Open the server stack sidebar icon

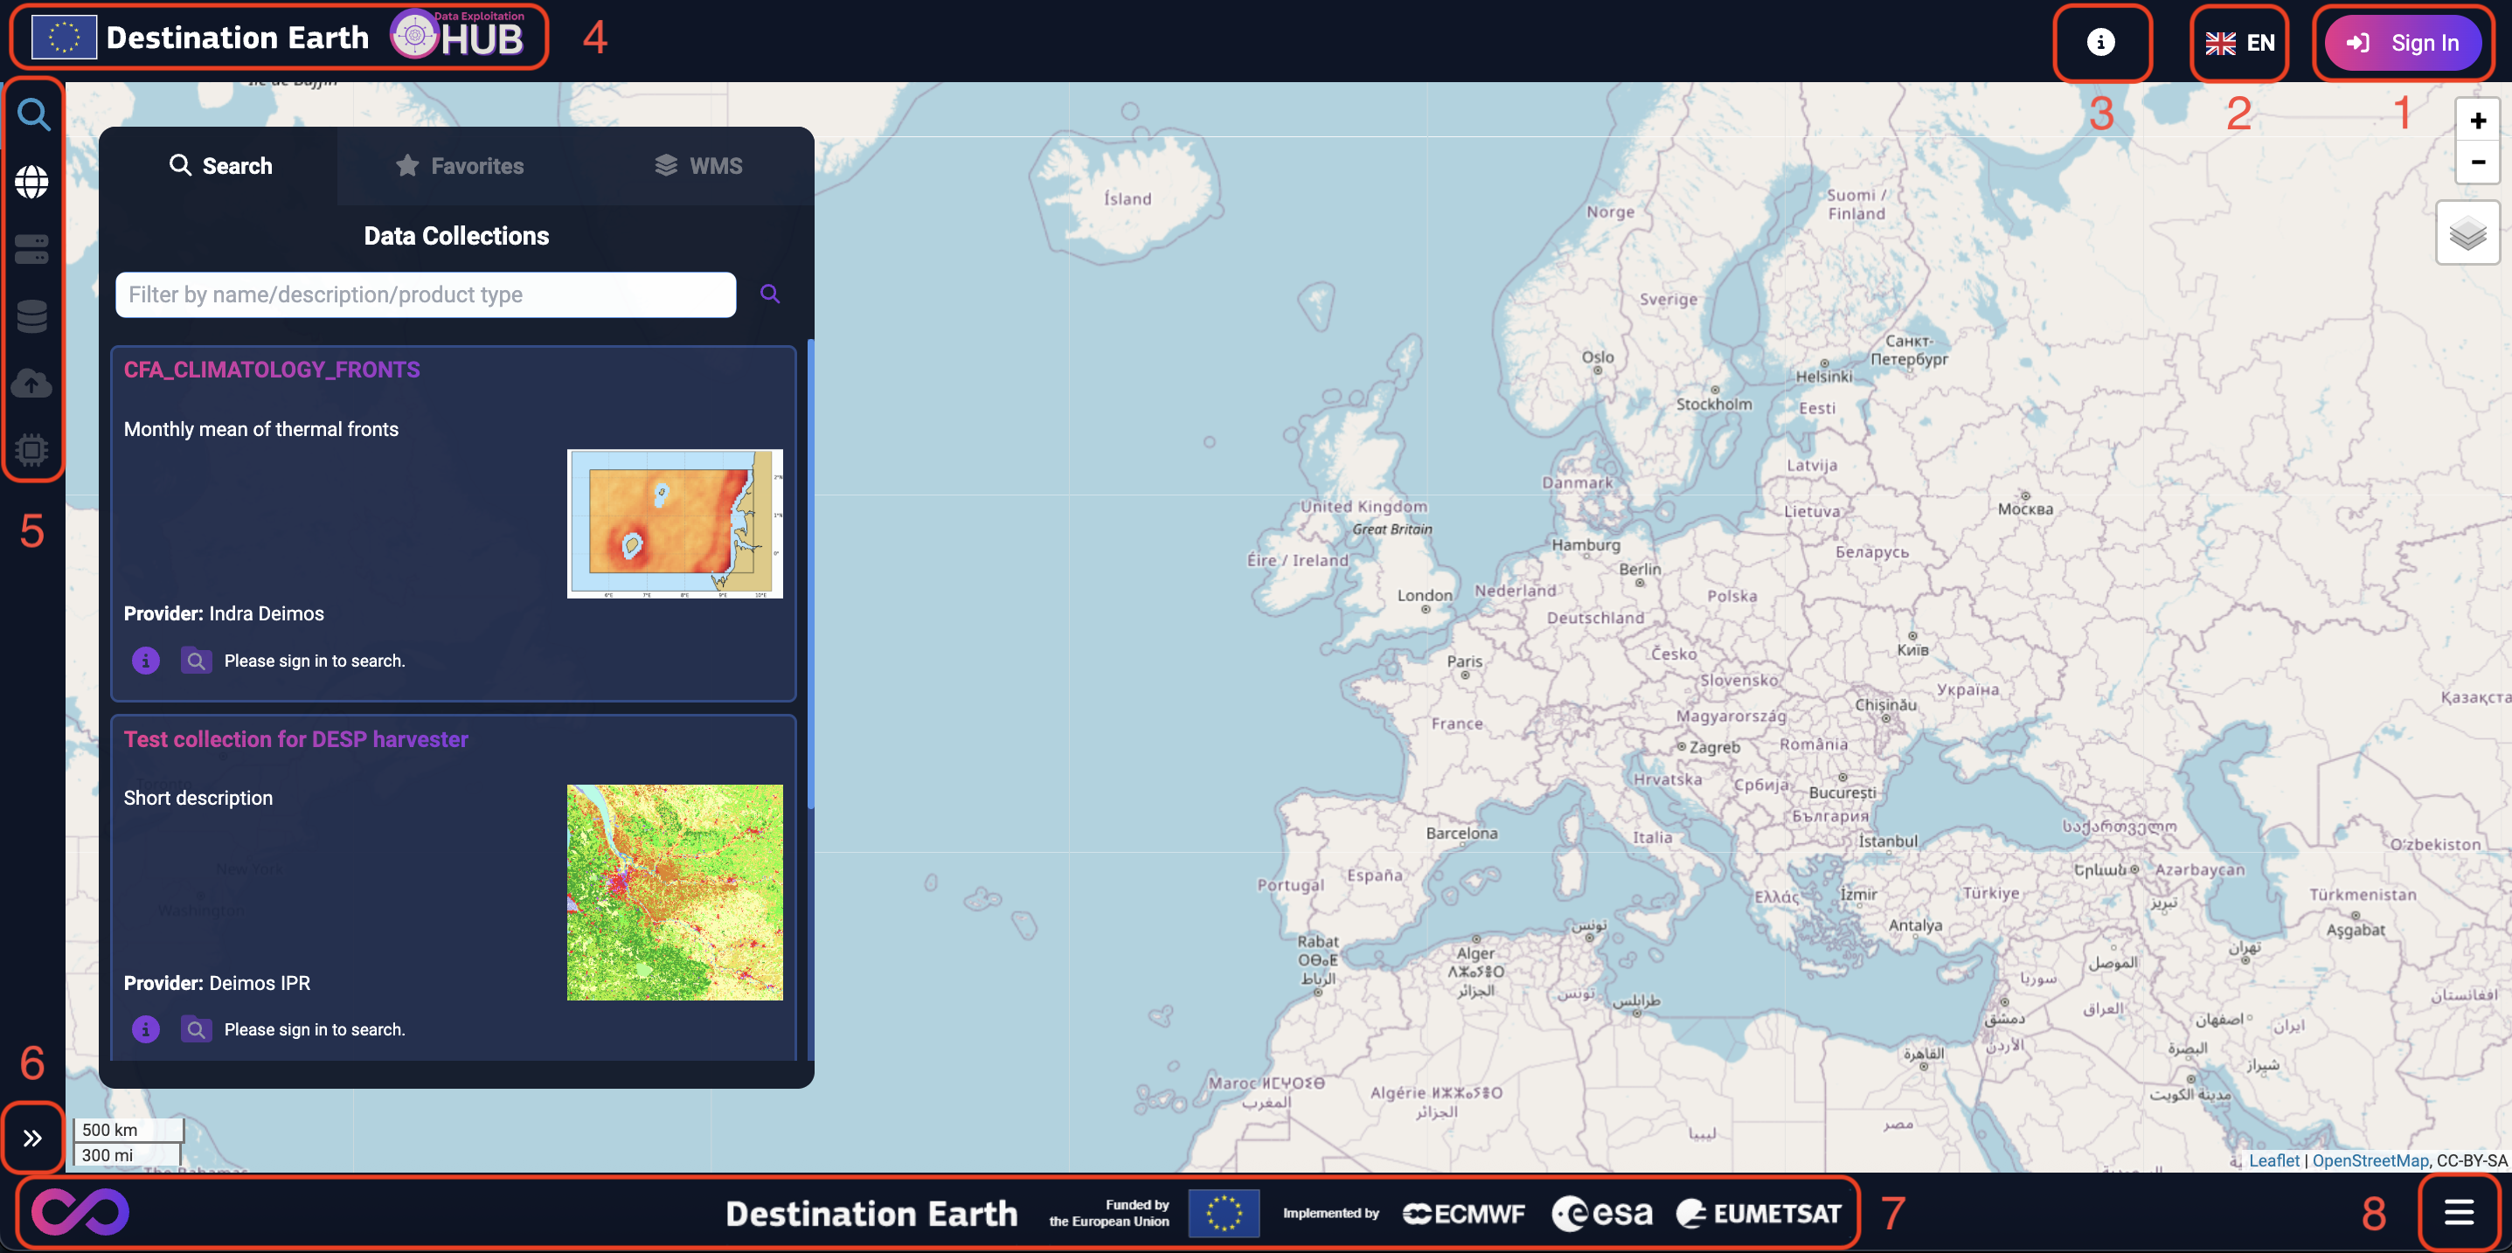pos(32,249)
